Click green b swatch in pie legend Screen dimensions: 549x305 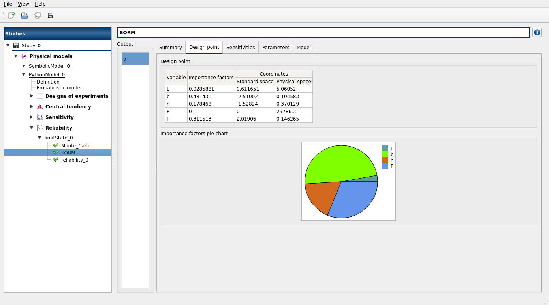pyautogui.click(x=385, y=154)
